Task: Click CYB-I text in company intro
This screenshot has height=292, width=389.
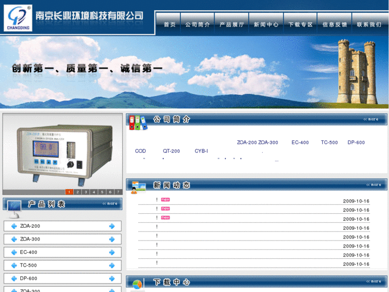Action: pos(201,151)
